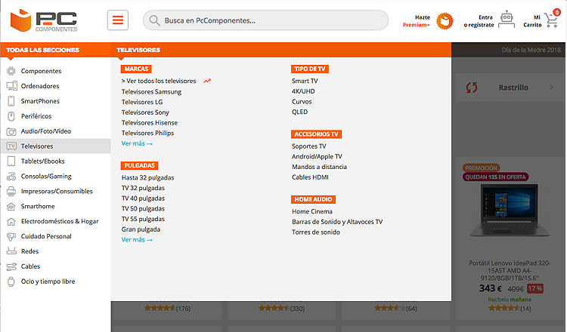
Task: Open the Lenovo IdeaPad laptop thumbnail
Action: click(510, 211)
